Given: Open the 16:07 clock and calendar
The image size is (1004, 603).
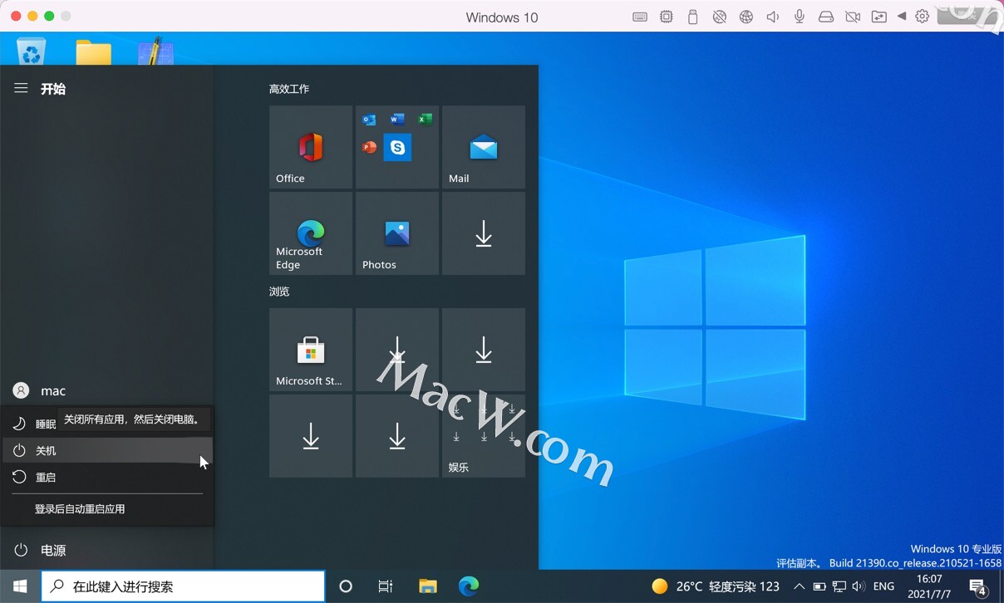Looking at the screenshot, I should pyautogui.click(x=929, y=586).
